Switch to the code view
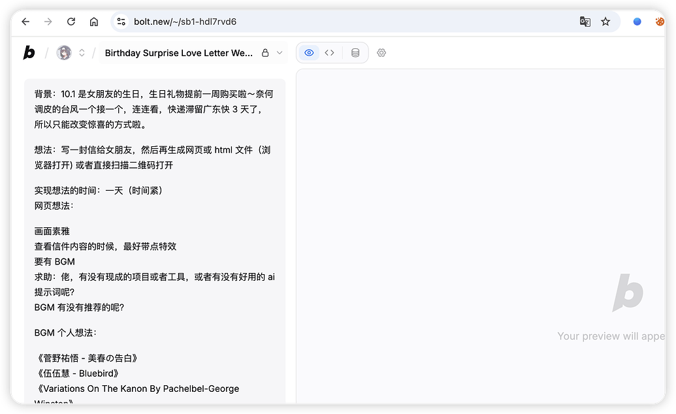 tap(329, 53)
